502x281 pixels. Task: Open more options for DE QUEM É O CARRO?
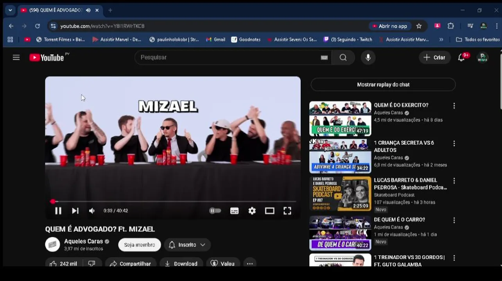454,221
